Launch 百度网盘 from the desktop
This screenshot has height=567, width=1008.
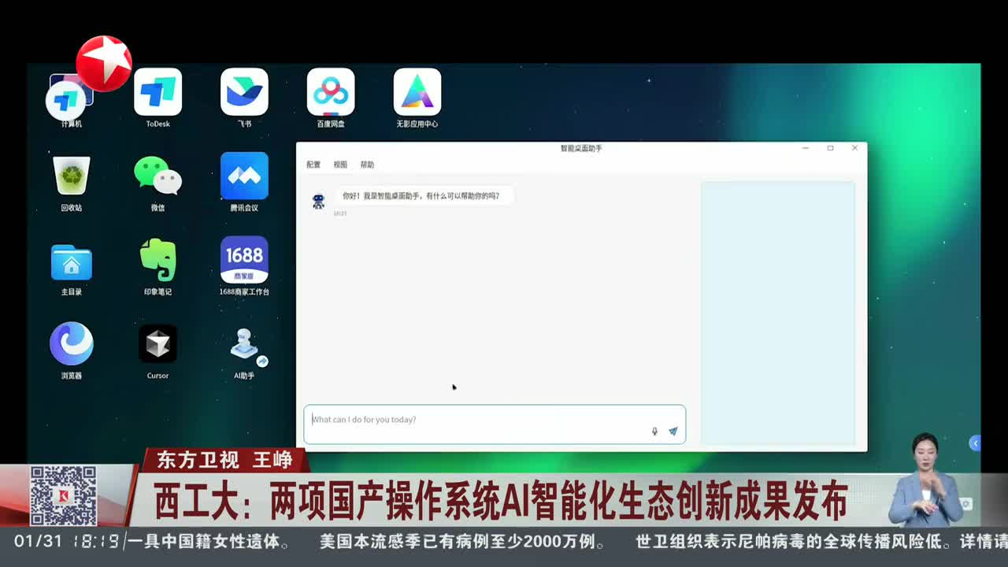click(x=331, y=93)
